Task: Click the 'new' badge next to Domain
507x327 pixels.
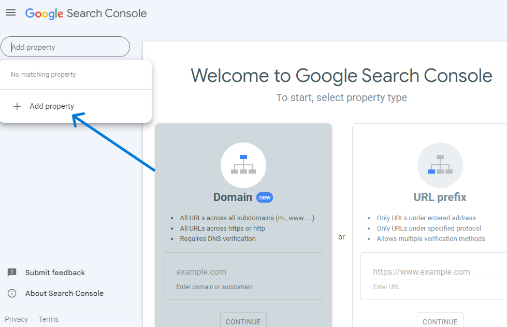Action: tap(265, 197)
